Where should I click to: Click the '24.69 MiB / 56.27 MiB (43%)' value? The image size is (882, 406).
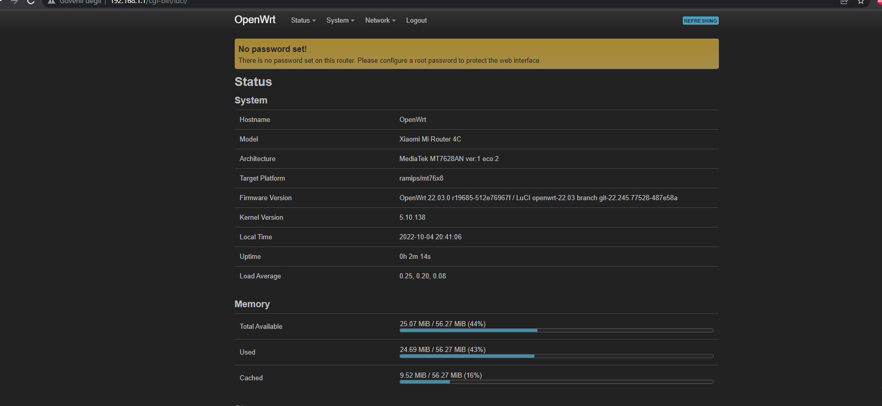pos(443,350)
